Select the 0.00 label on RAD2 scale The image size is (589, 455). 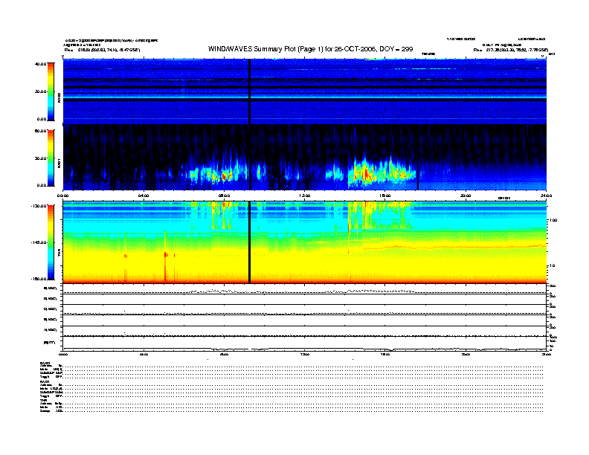42,119
